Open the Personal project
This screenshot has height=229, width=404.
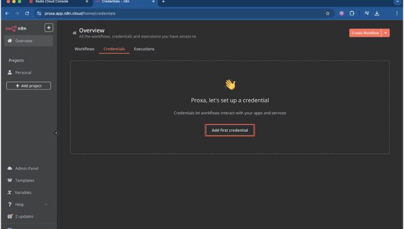[x=23, y=73]
